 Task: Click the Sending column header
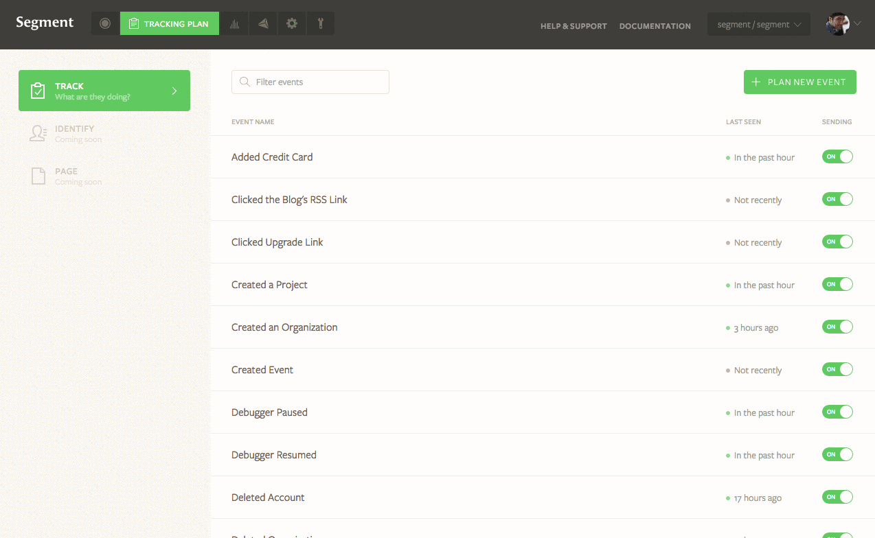837,122
